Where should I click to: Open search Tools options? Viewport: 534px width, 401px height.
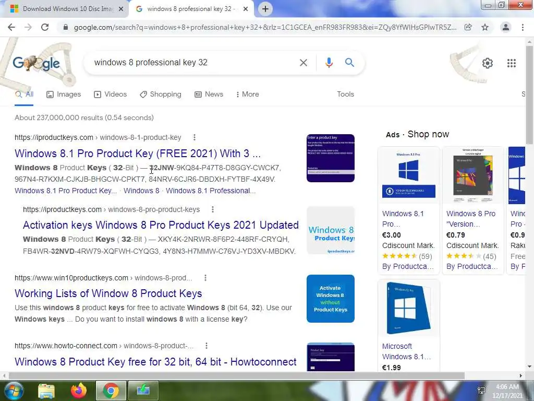pyautogui.click(x=345, y=95)
